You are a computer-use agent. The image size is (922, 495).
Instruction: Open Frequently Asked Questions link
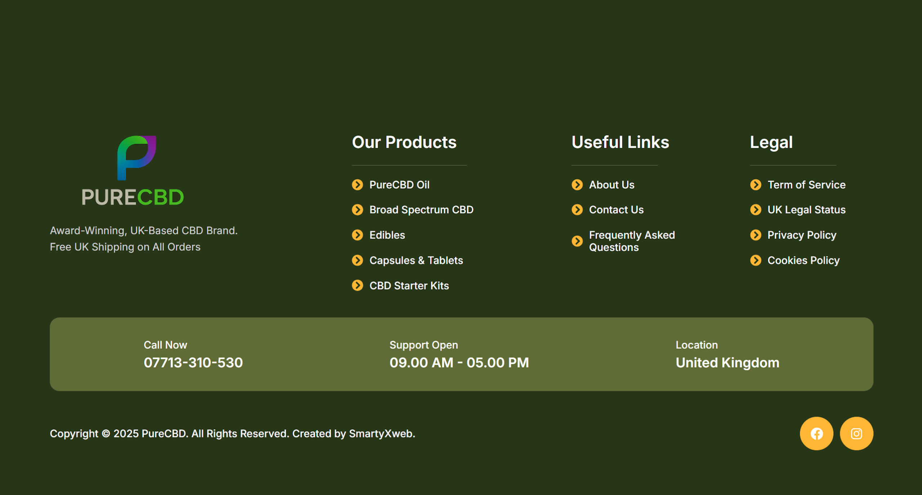(x=632, y=241)
